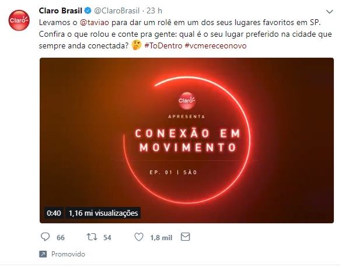This screenshot has width=342, height=267.
Task: Like the tweet with the heart icon
Action: coord(139,237)
